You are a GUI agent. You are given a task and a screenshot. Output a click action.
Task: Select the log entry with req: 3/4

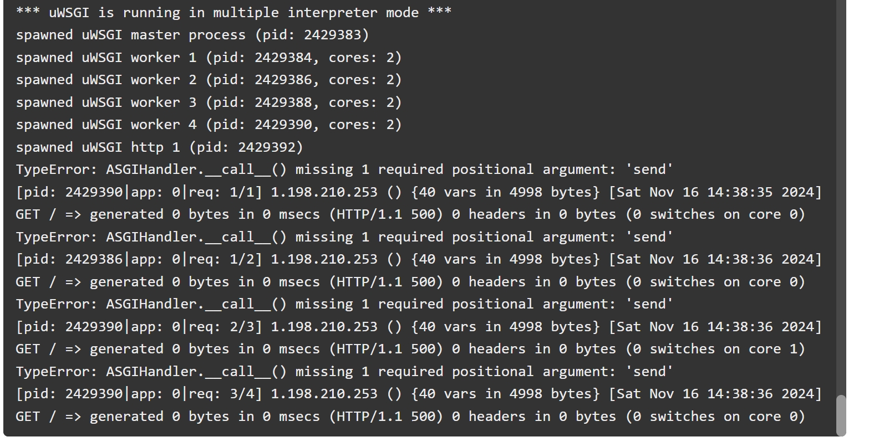tap(419, 394)
